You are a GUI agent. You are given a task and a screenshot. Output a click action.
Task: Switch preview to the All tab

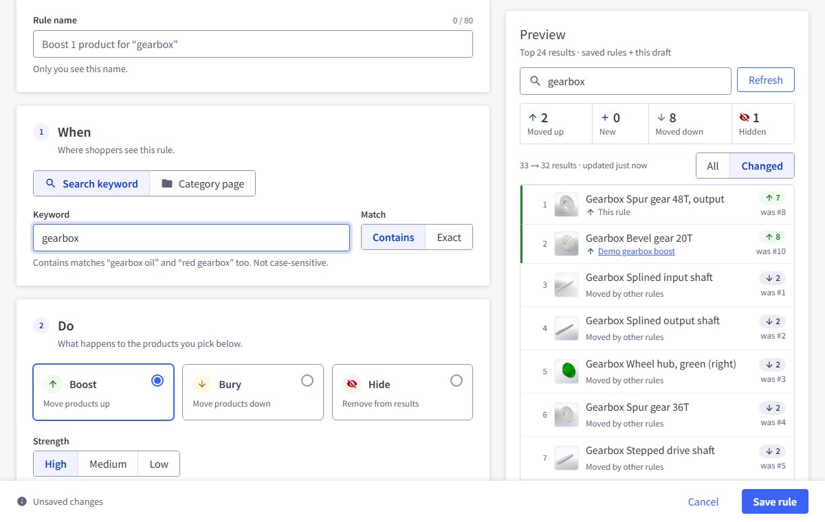pyautogui.click(x=713, y=166)
